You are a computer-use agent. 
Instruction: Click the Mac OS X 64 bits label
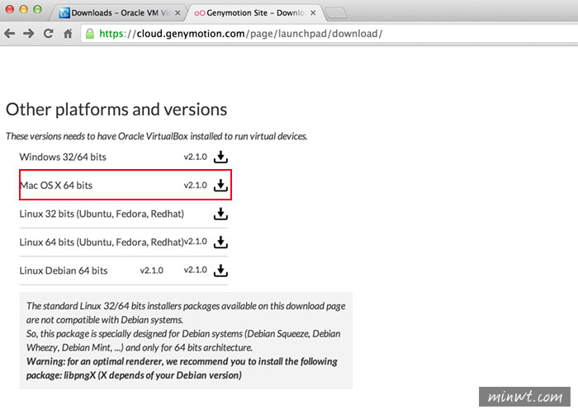coord(56,186)
